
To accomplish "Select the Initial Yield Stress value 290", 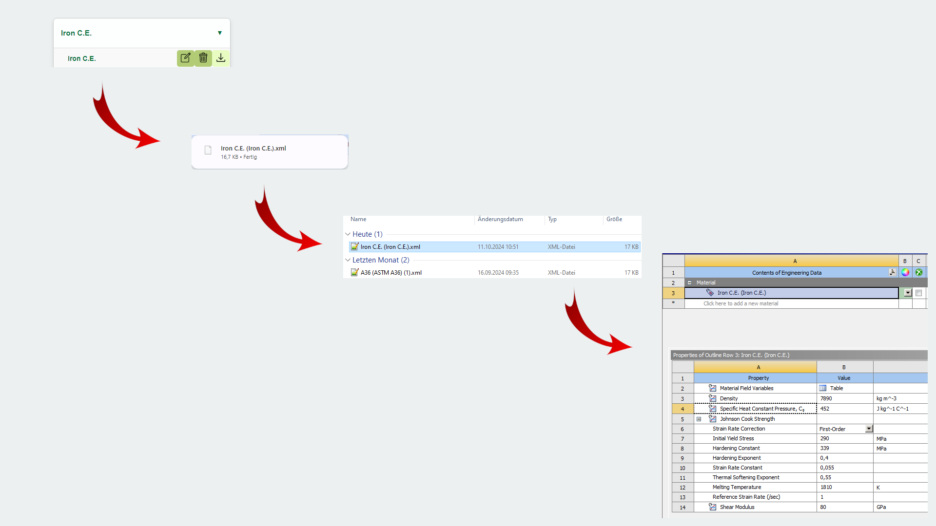I will pos(845,439).
